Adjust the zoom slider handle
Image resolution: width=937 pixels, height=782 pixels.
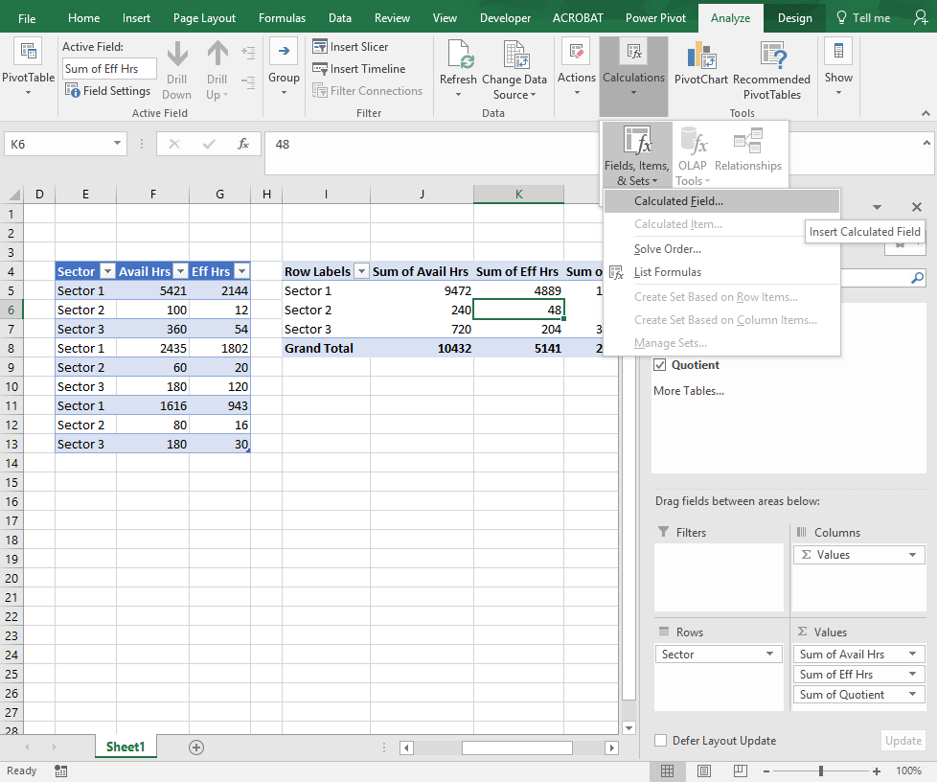tap(821, 771)
